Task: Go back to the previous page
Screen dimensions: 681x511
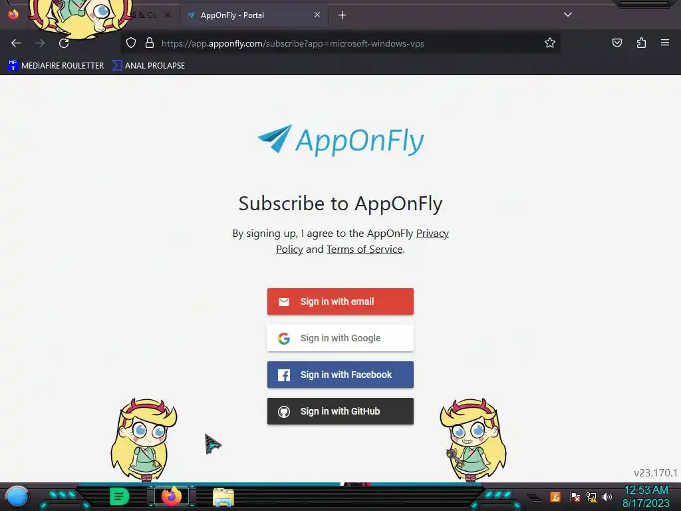Action: tap(16, 43)
